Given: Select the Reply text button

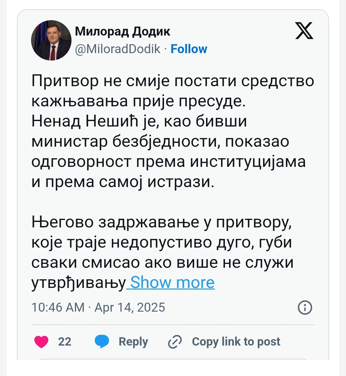Looking at the screenshot, I should pyautogui.click(x=133, y=342).
